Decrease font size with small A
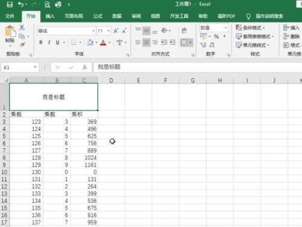Image resolution: width=302 pixels, height=227 pixels. (124, 31)
